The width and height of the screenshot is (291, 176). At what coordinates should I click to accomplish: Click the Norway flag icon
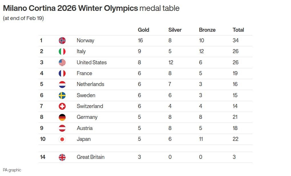click(x=62, y=41)
